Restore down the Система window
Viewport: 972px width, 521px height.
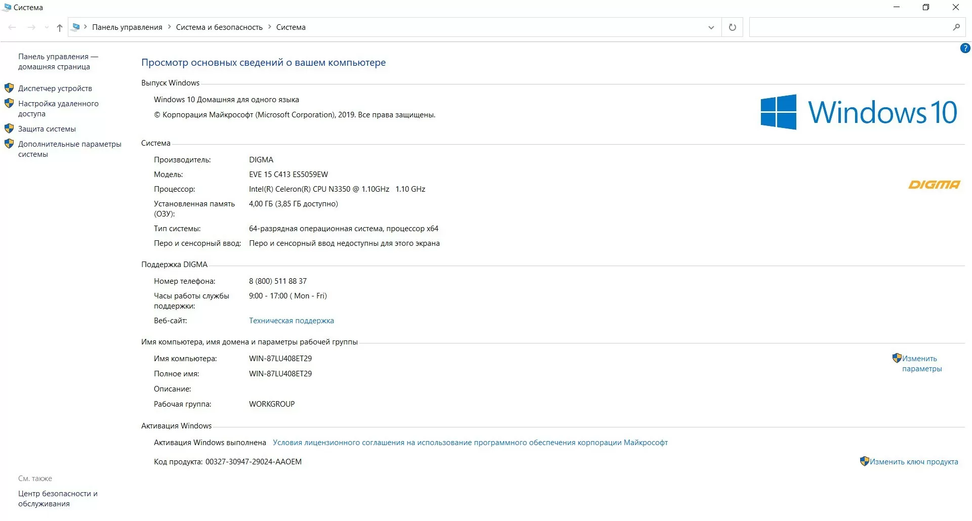pyautogui.click(x=926, y=7)
